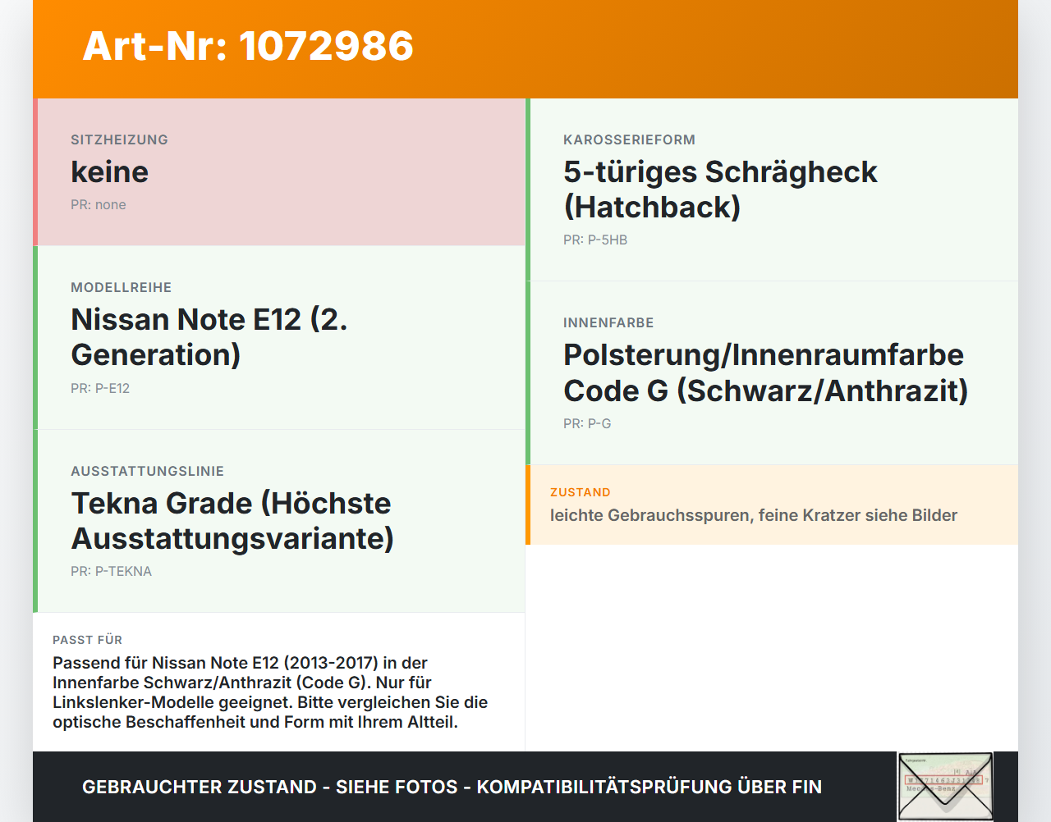Screen dimensions: 1051x822
Task: Click the orange Zustand condition box
Action: point(772,505)
